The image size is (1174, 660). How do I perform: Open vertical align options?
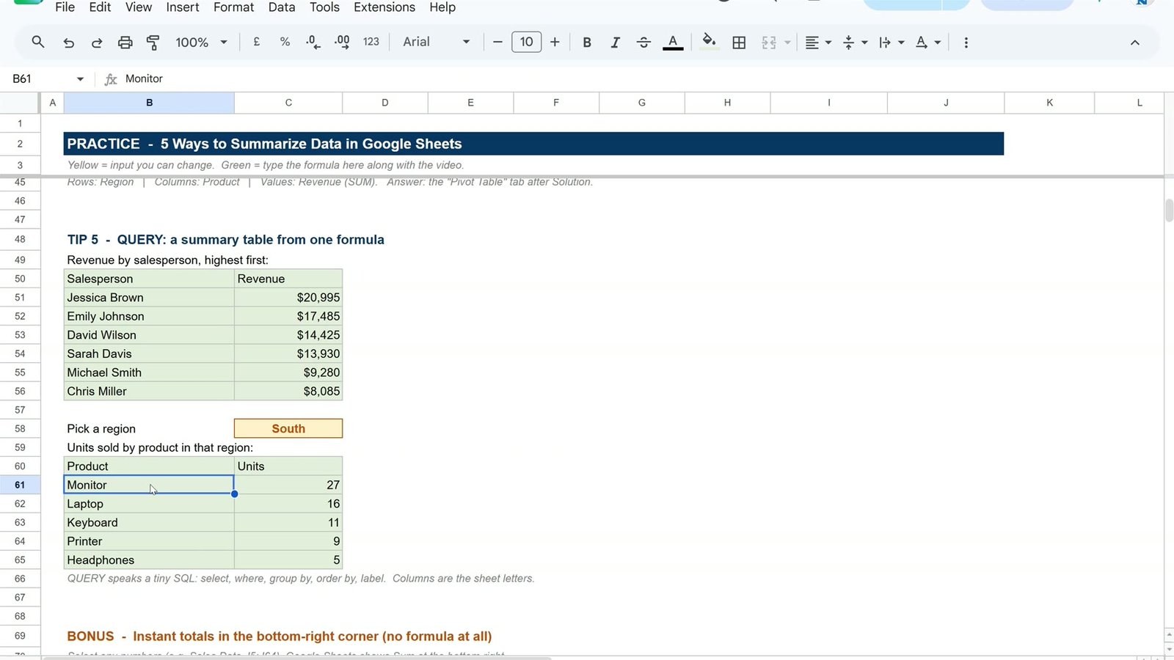point(855,43)
